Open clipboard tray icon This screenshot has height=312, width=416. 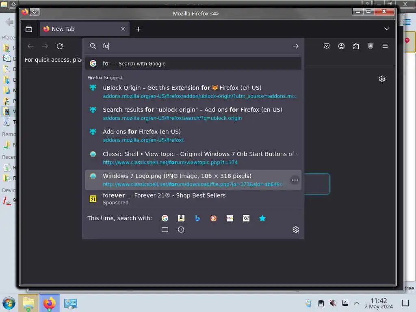tap(321, 303)
